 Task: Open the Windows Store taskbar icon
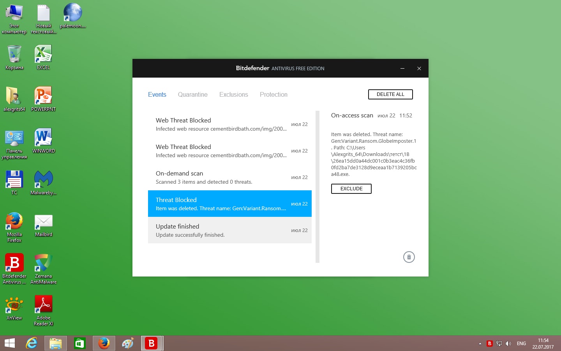(x=80, y=343)
